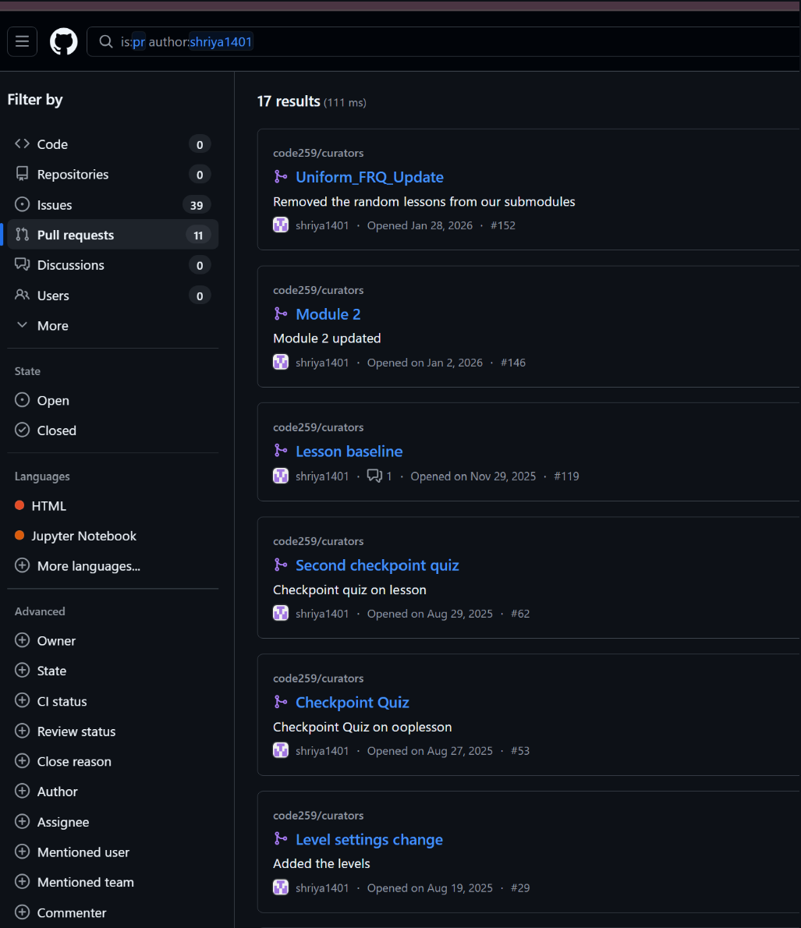This screenshot has width=801, height=928.
Task: Click the orange Jupyter Notebook language dot
Action: tap(19, 536)
